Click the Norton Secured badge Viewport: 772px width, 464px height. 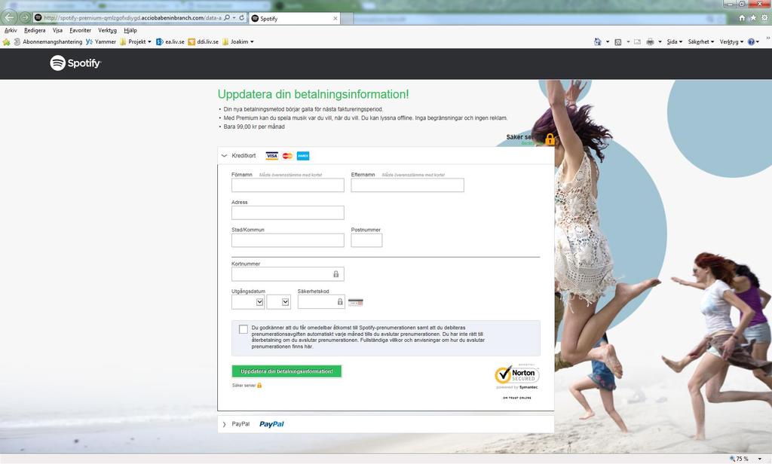click(517, 376)
